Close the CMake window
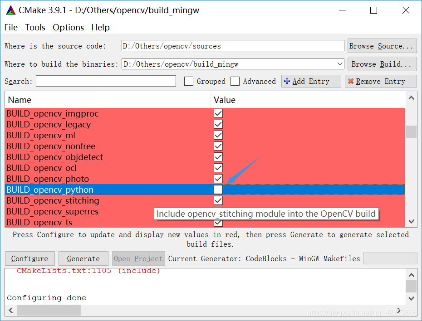Screen dimensions: 422x321 pos(406,10)
